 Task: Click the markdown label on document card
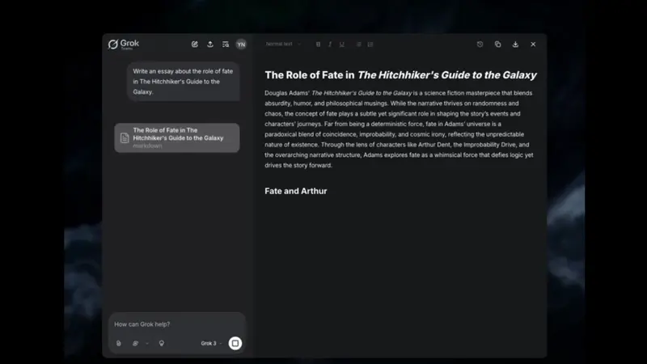tap(147, 146)
